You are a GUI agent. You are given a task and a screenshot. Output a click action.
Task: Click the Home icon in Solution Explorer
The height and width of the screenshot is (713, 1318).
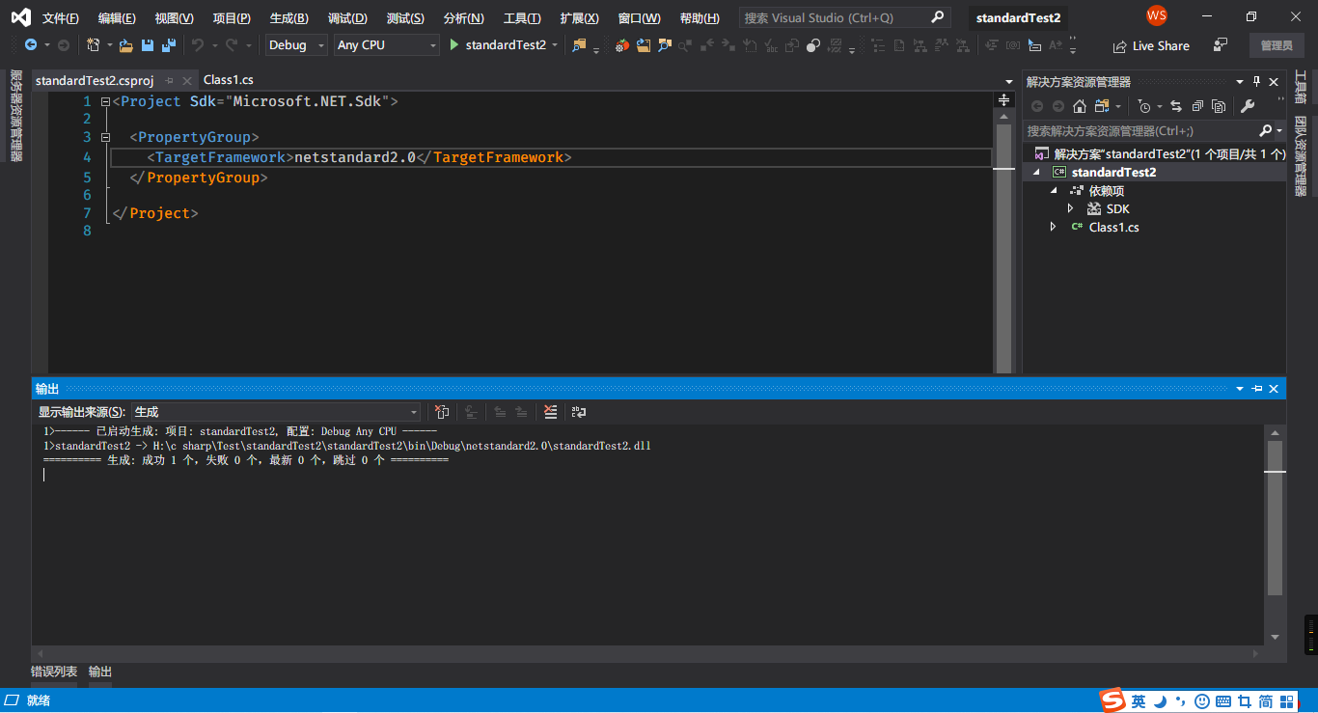coord(1080,106)
